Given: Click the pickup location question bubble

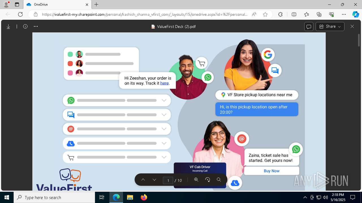Looking at the screenshot, I should coord(257,109).
